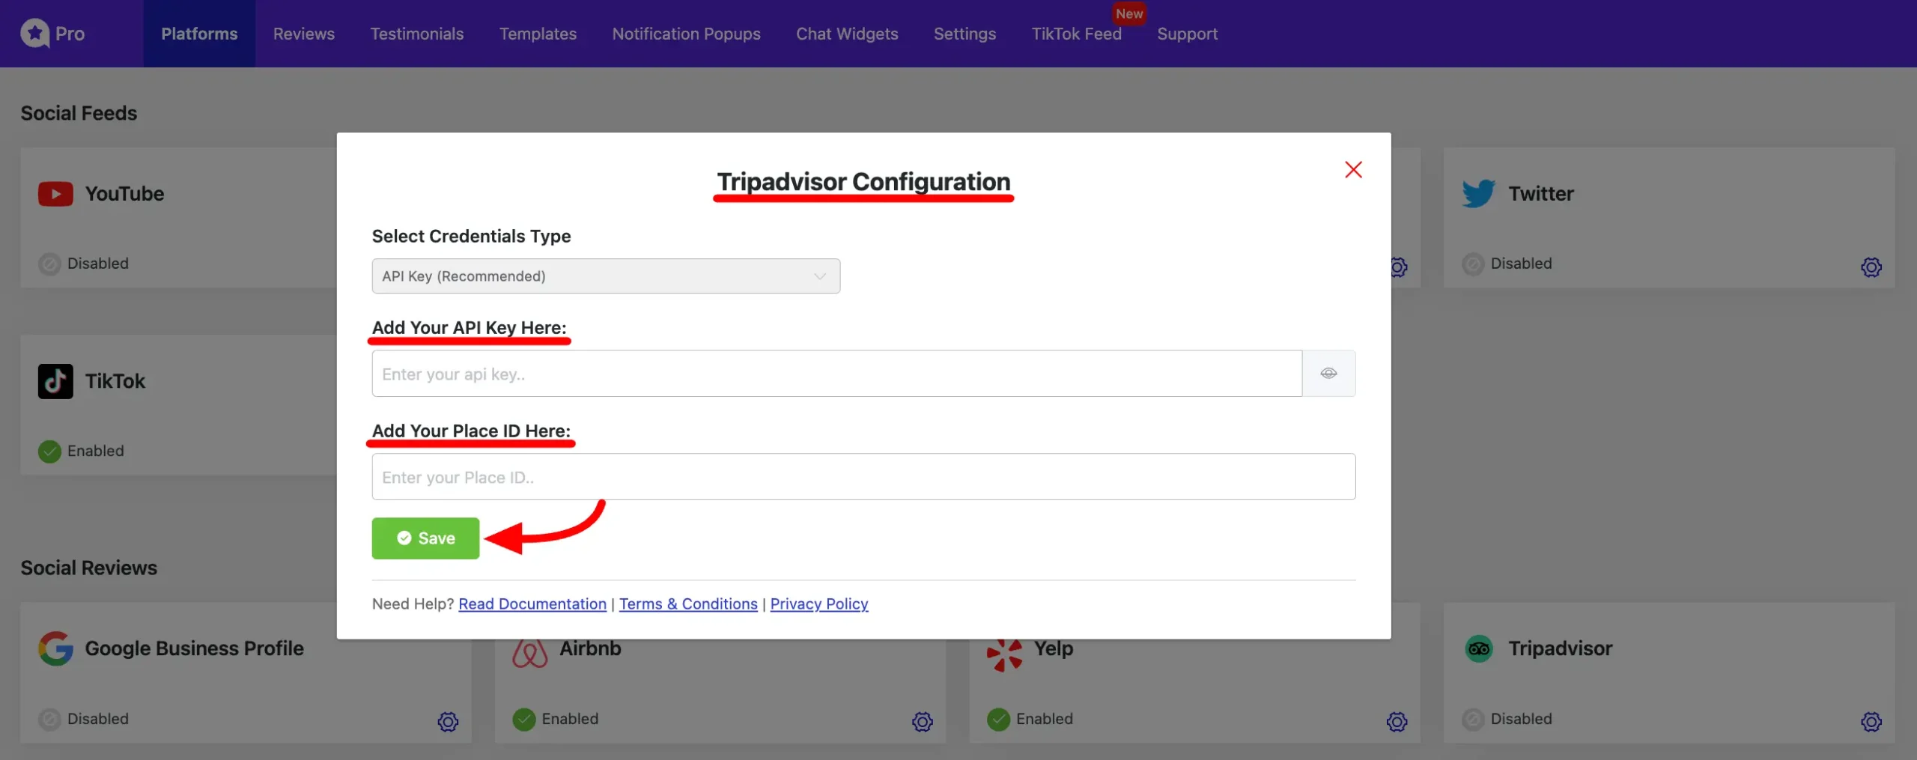
Task: Open Twitter card settings gear
Action: tap(1871, 267)
